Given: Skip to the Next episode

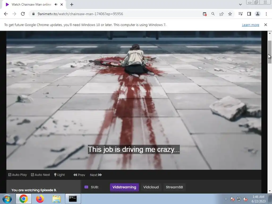Looking at the screenshot, I should 96,175.
